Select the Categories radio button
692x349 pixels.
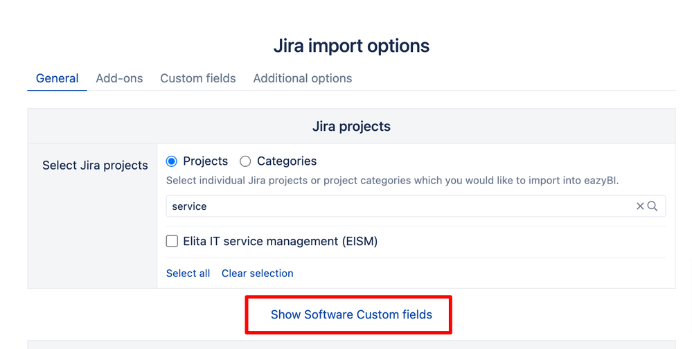245,161
